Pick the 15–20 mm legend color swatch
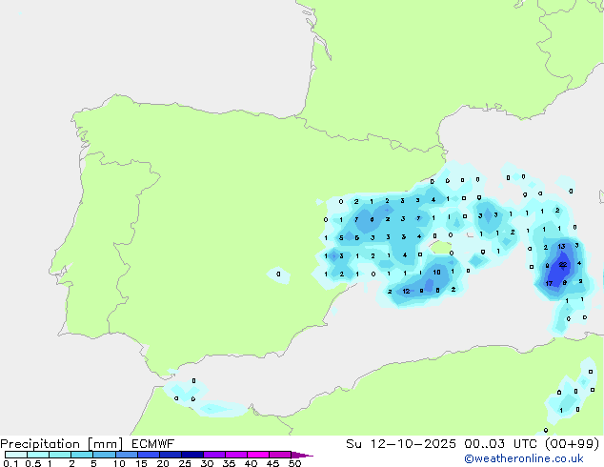604x467 pixels. click(149, 455)
